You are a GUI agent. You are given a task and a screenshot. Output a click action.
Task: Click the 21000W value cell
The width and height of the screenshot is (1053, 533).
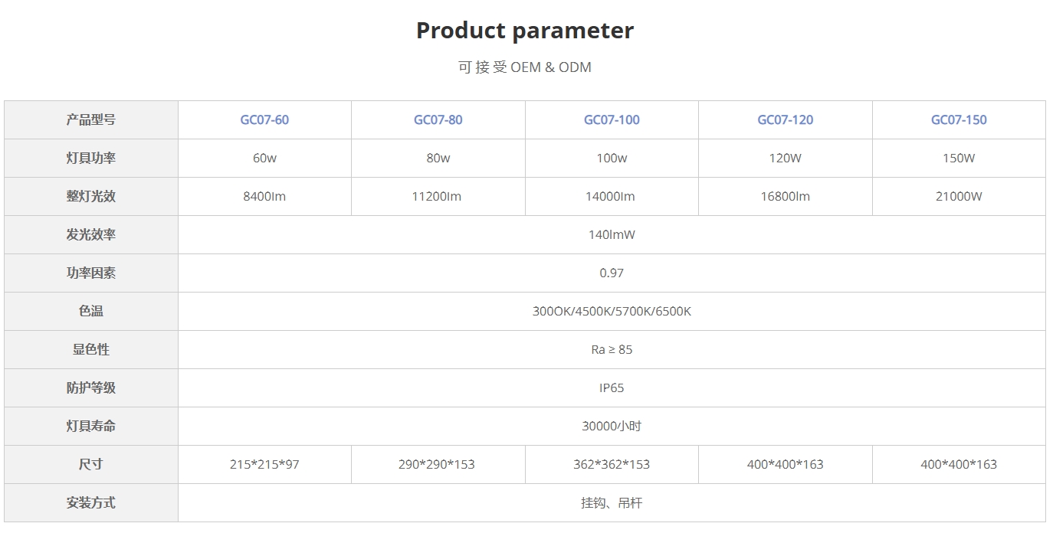pos(959,197)
